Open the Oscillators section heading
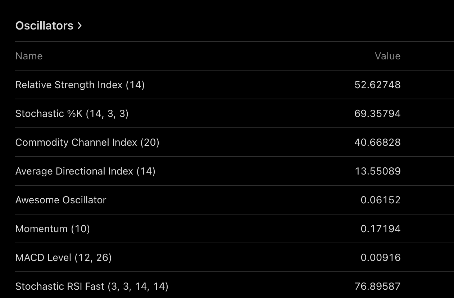The height and width of the screenshot is (298, 454). (x=49, y=26)
